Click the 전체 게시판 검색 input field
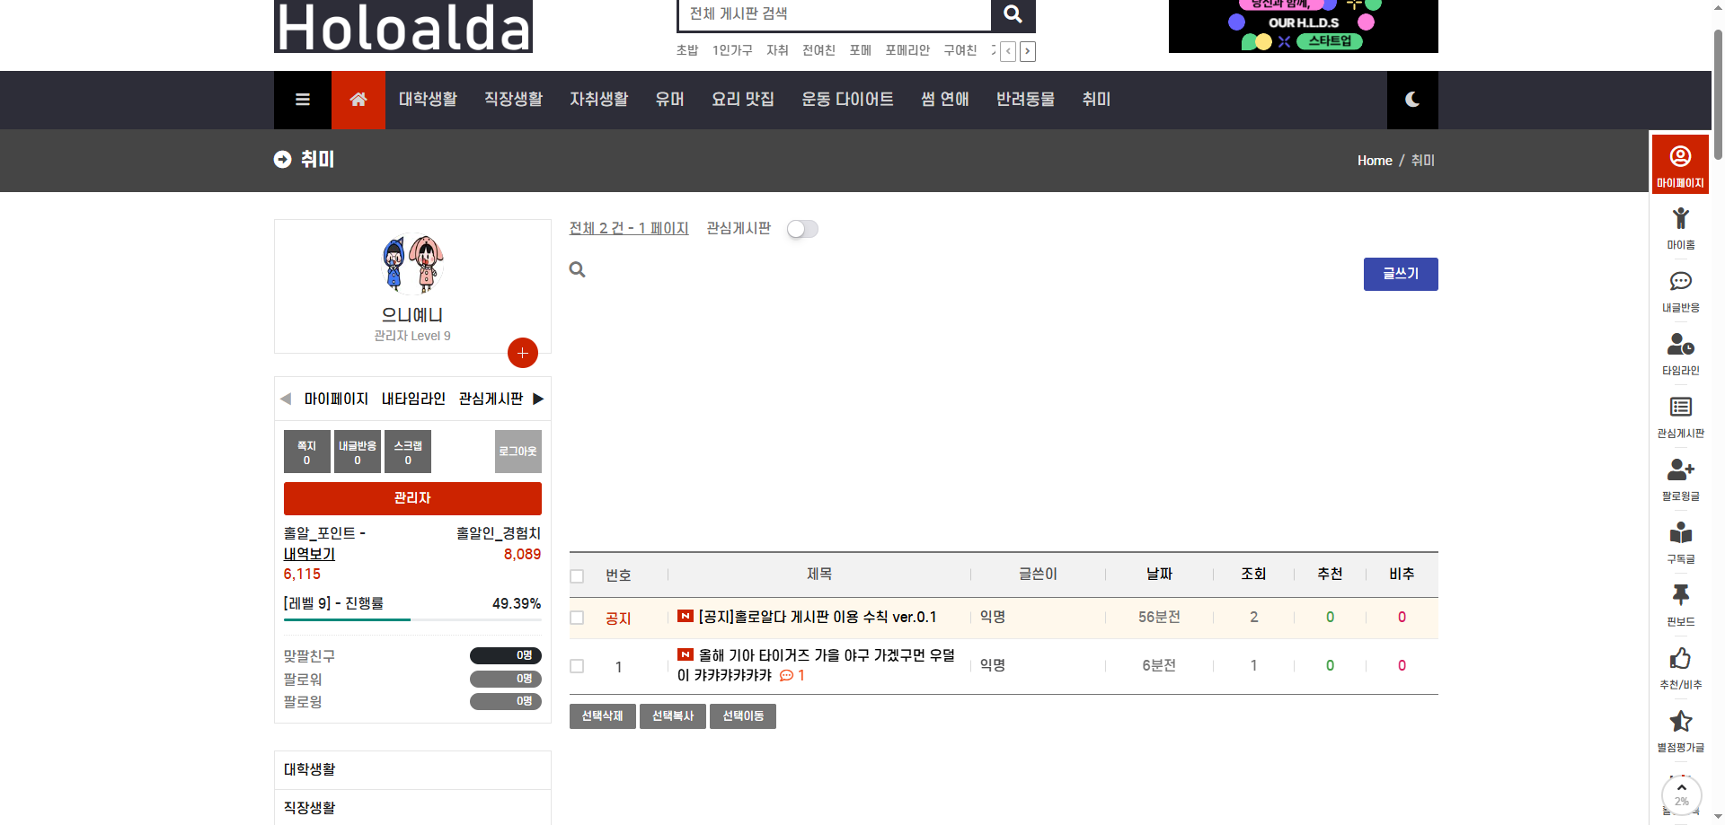This screenshot has height=825, width=1725. click(x=834, y=14)
